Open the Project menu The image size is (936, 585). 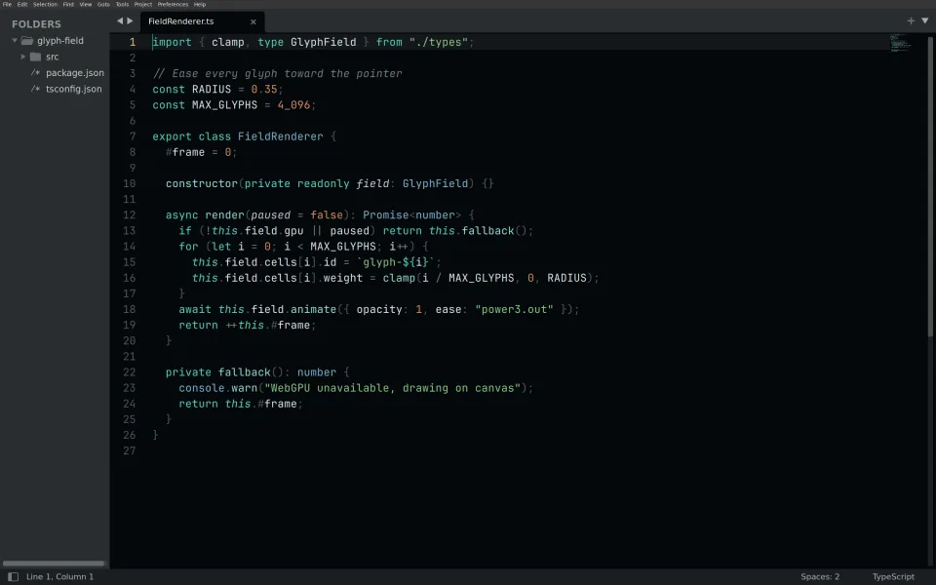tap(143, 4)
